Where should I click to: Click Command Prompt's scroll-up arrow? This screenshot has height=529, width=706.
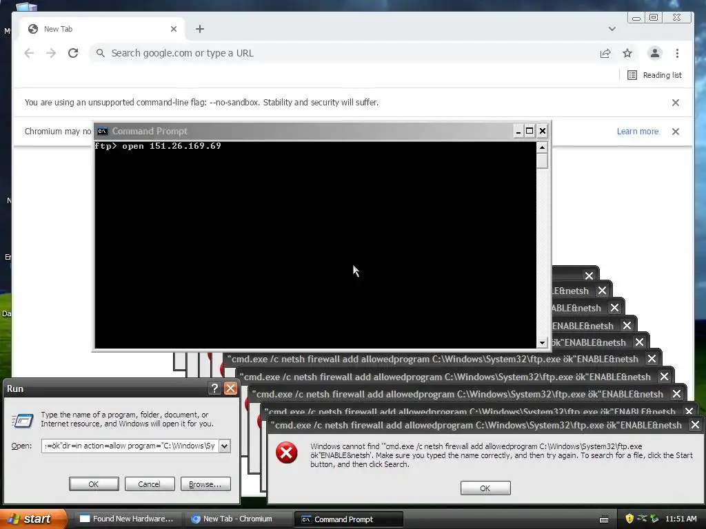click(x=542, y=147)
